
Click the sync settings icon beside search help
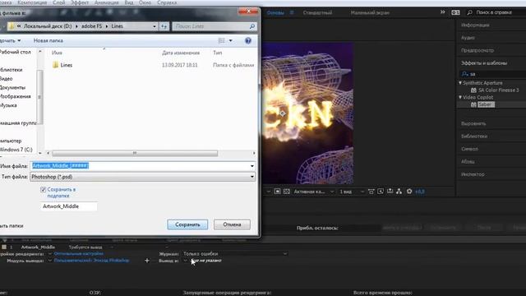(x=455, y=12)
